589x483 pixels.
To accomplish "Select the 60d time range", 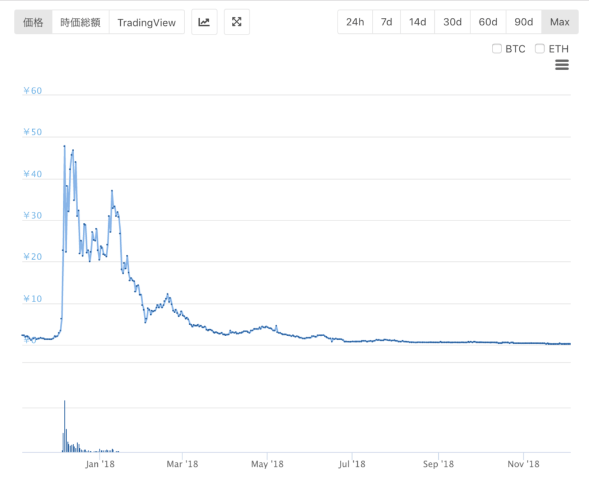I will tap(488, 22).
